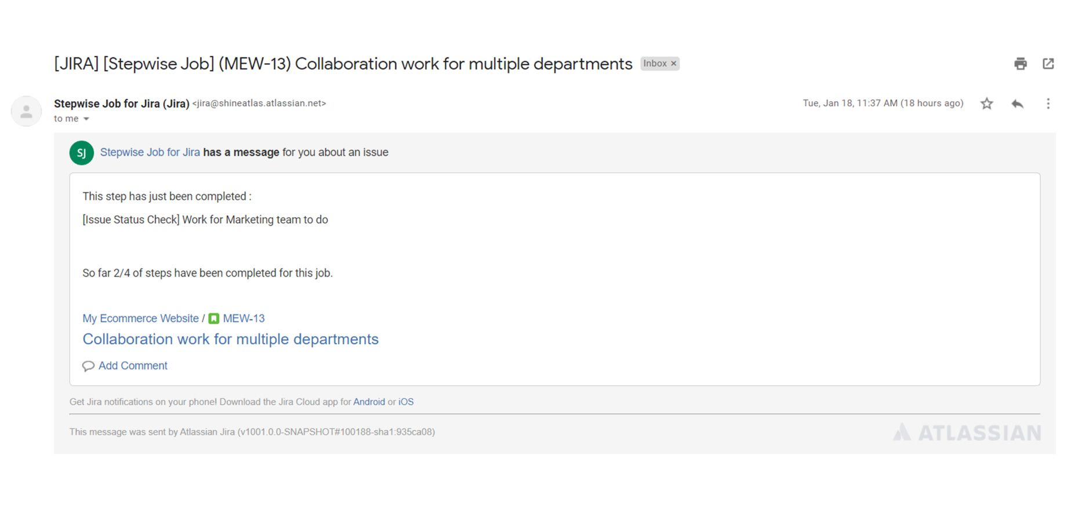Open the MEW-13 issue key link
Viewport: 1067px width, 521px height.
(244, 318)
